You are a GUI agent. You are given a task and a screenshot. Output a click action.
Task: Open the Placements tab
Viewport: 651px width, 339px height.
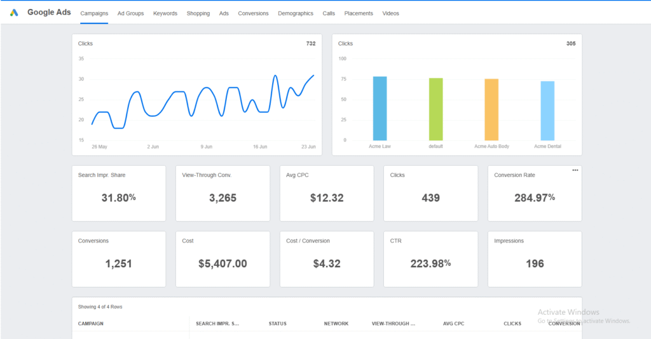359,13
